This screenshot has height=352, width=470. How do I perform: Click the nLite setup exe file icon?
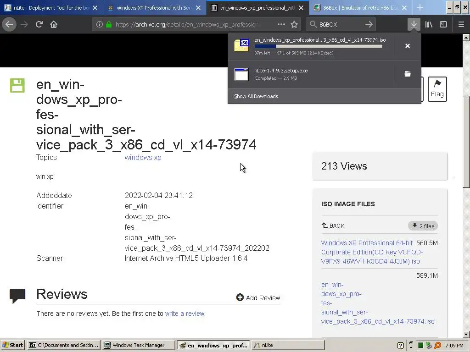tap(241, 74)
